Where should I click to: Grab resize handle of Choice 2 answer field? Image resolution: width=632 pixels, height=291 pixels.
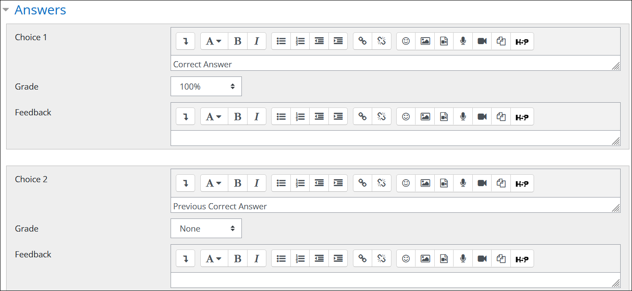click(x=616, y=208)
